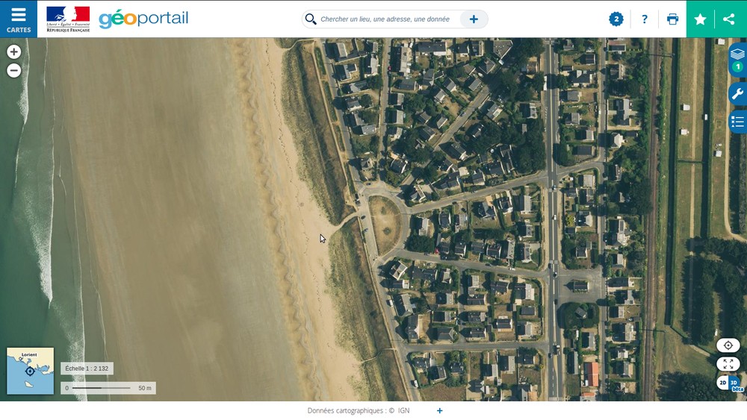Image resolution: width=747 pixels, height=420 pixels.
Task: Open help with the question mark icon
Action: (645, 19)
